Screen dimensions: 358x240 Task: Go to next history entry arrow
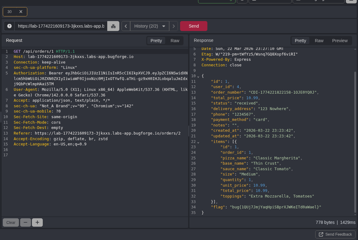174,26
